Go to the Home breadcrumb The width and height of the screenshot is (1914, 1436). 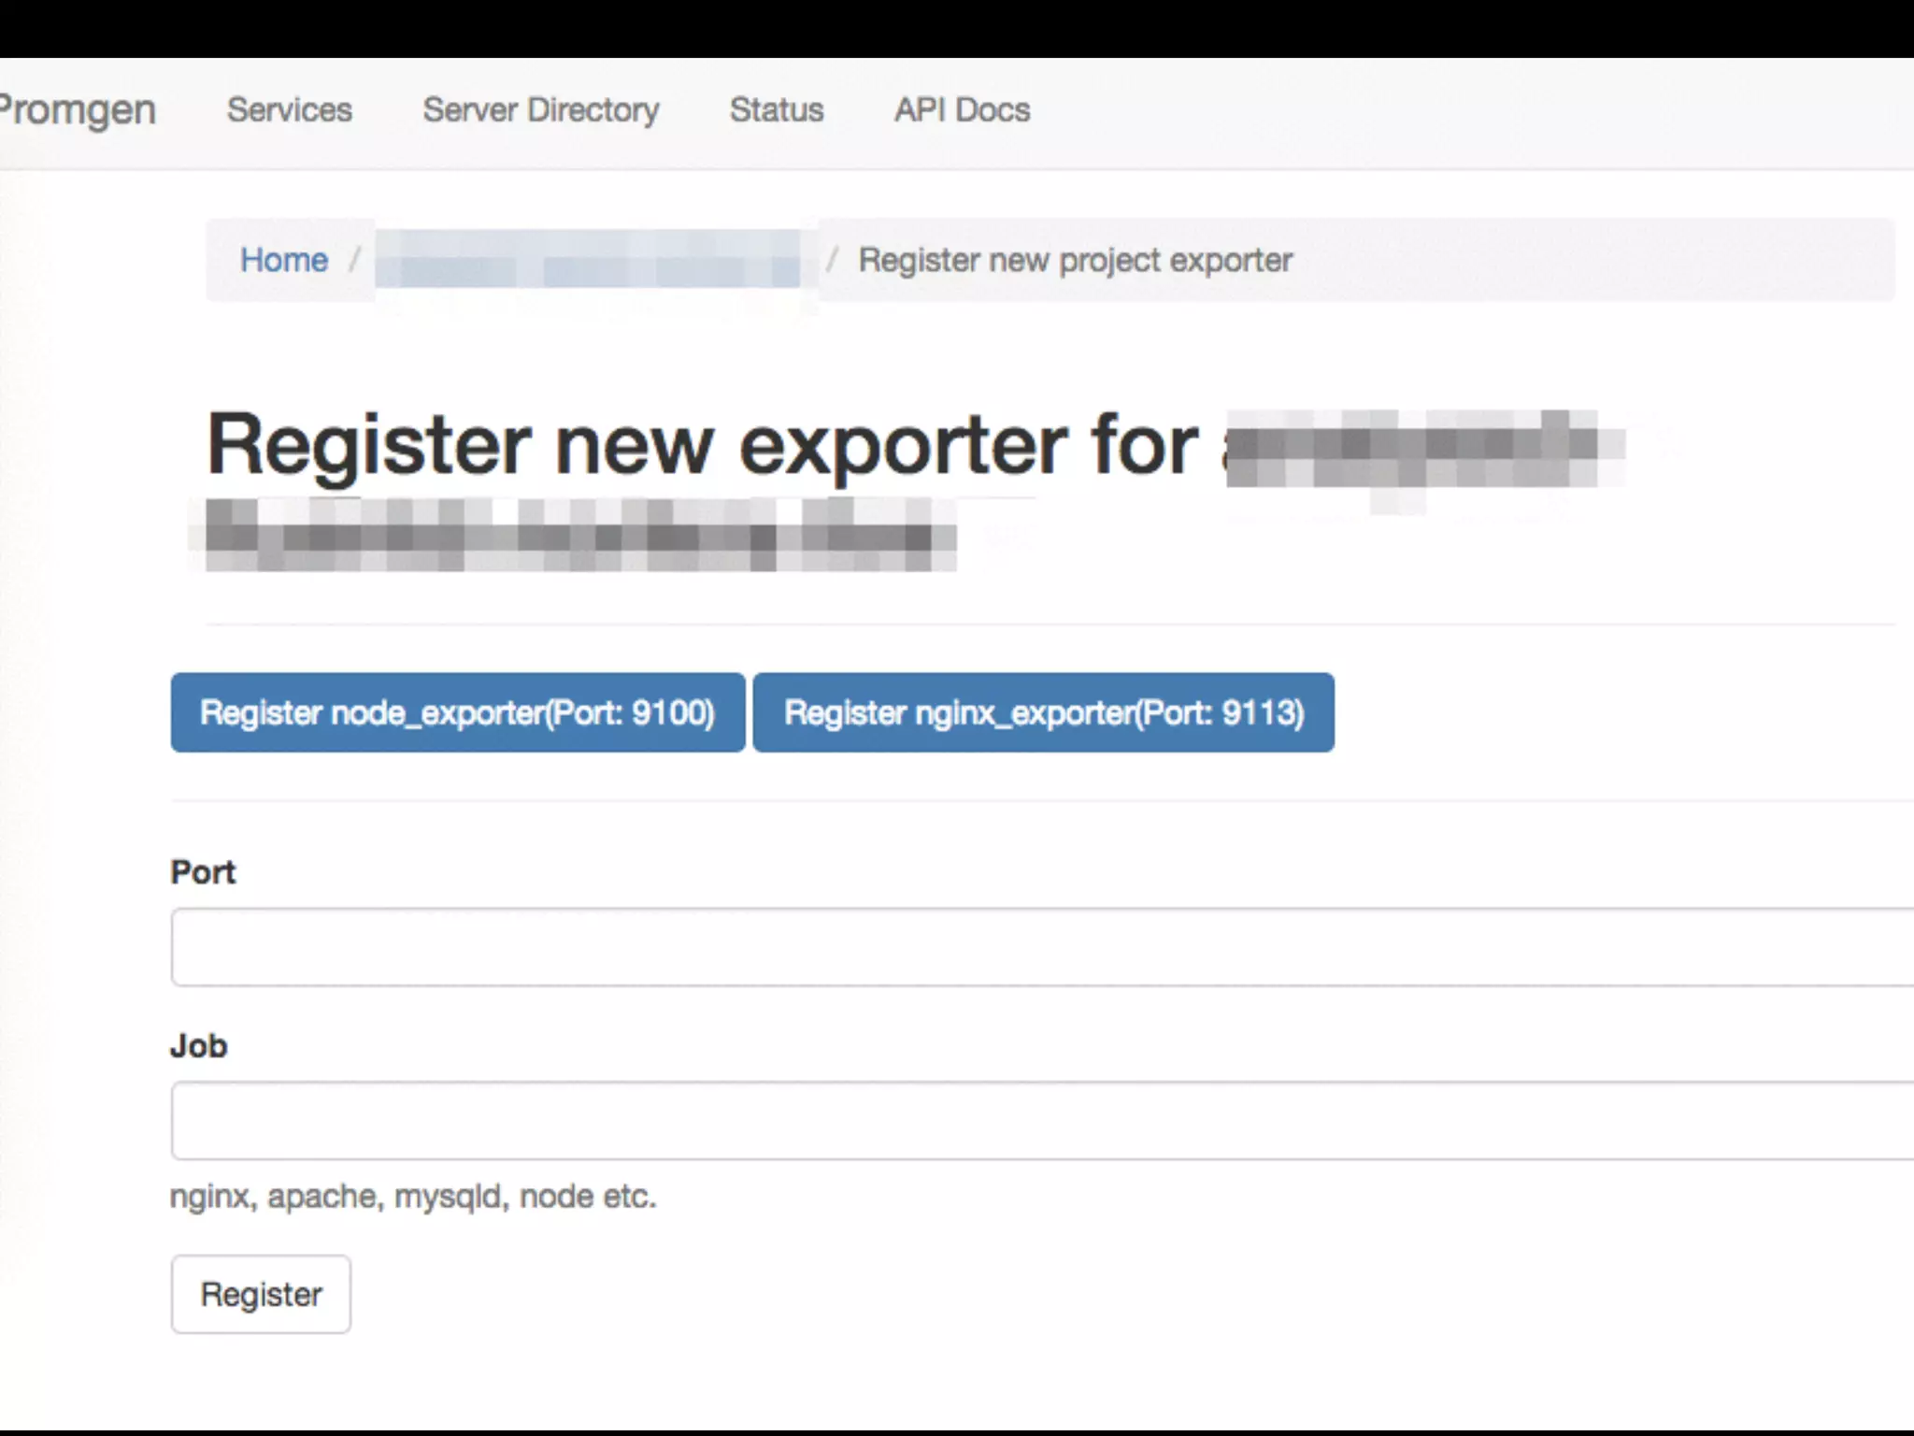pos(284,260)
